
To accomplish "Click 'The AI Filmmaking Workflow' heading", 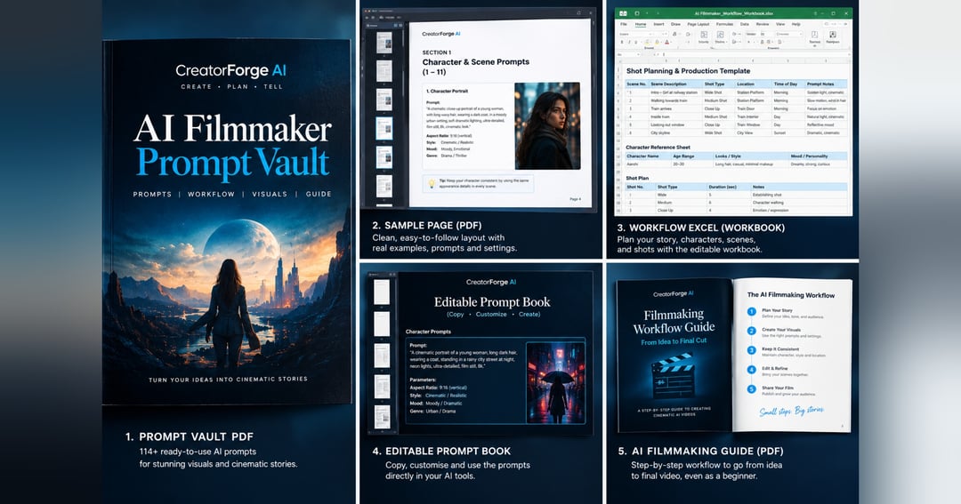I will tap(791, 295).
